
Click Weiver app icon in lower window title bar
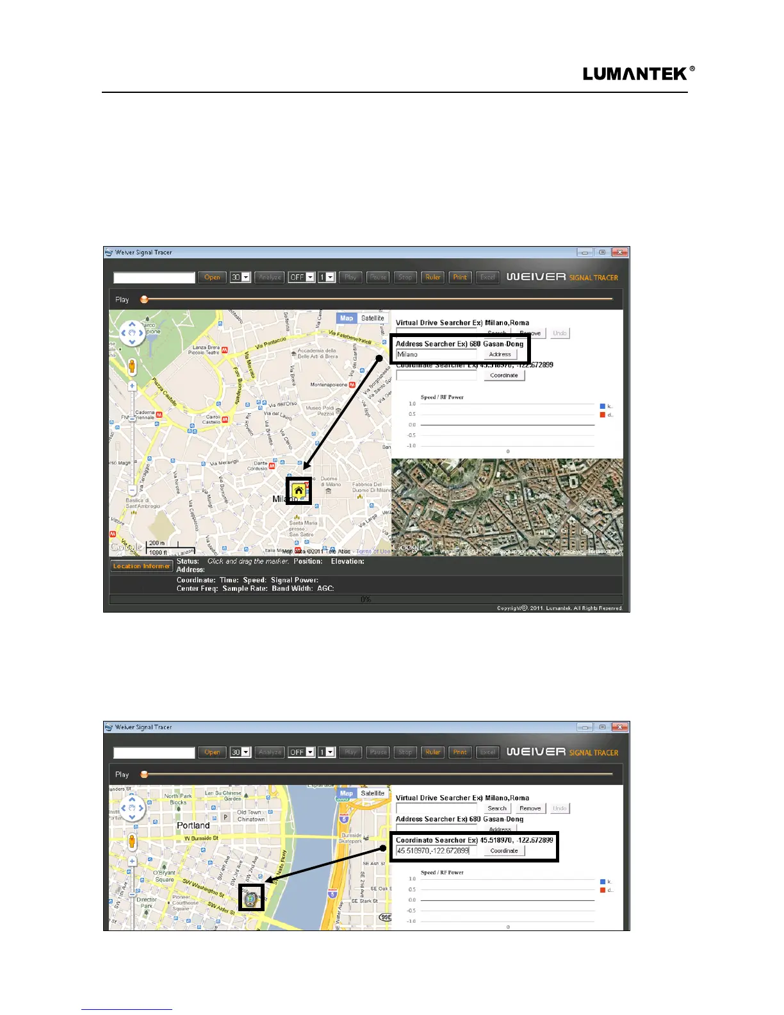coord(109,727)
